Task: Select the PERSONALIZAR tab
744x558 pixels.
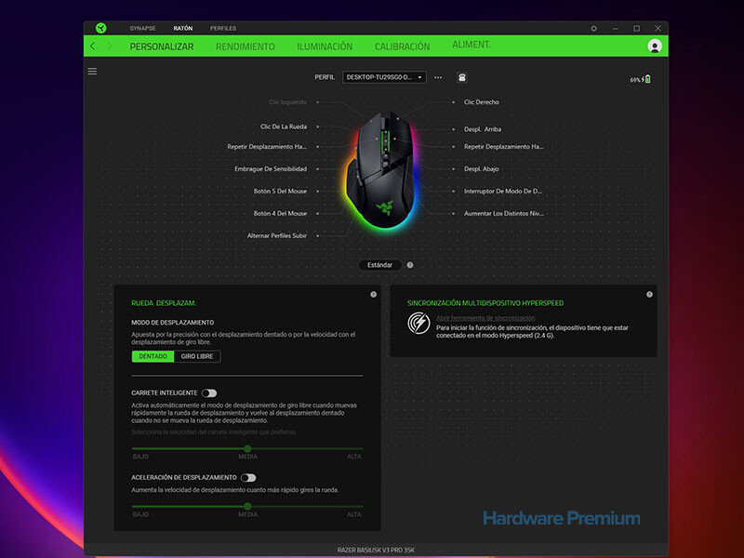Action: click(x=162, y=46)
